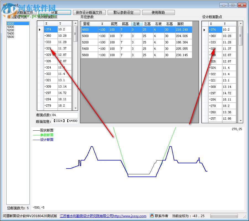Select area cell 204.026
The image size is (249, 221).
[x=184, y=36]
